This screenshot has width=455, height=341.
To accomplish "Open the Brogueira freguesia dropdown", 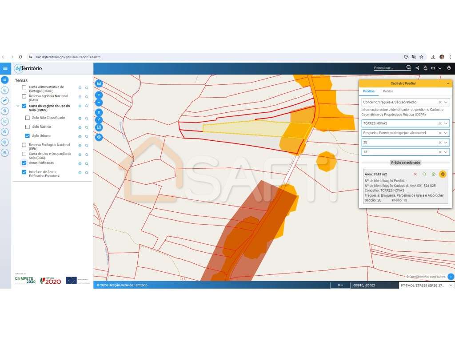I will click(446, 133).
